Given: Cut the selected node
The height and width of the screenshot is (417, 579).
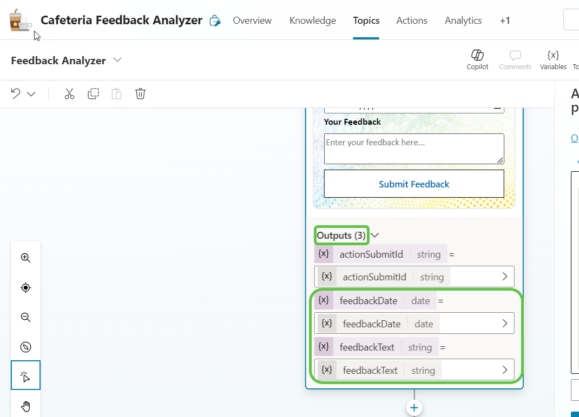Looking at the screenshot, I should 69,93.
